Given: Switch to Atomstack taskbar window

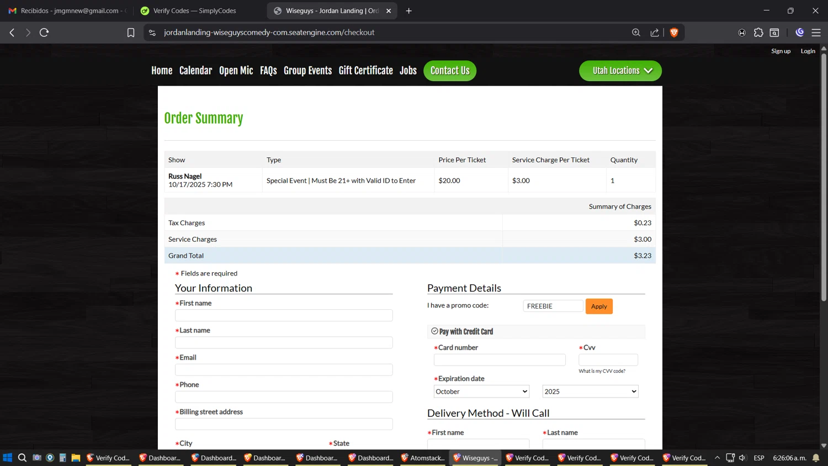Looking at the screenshot, I should click(x=423, y=458).
